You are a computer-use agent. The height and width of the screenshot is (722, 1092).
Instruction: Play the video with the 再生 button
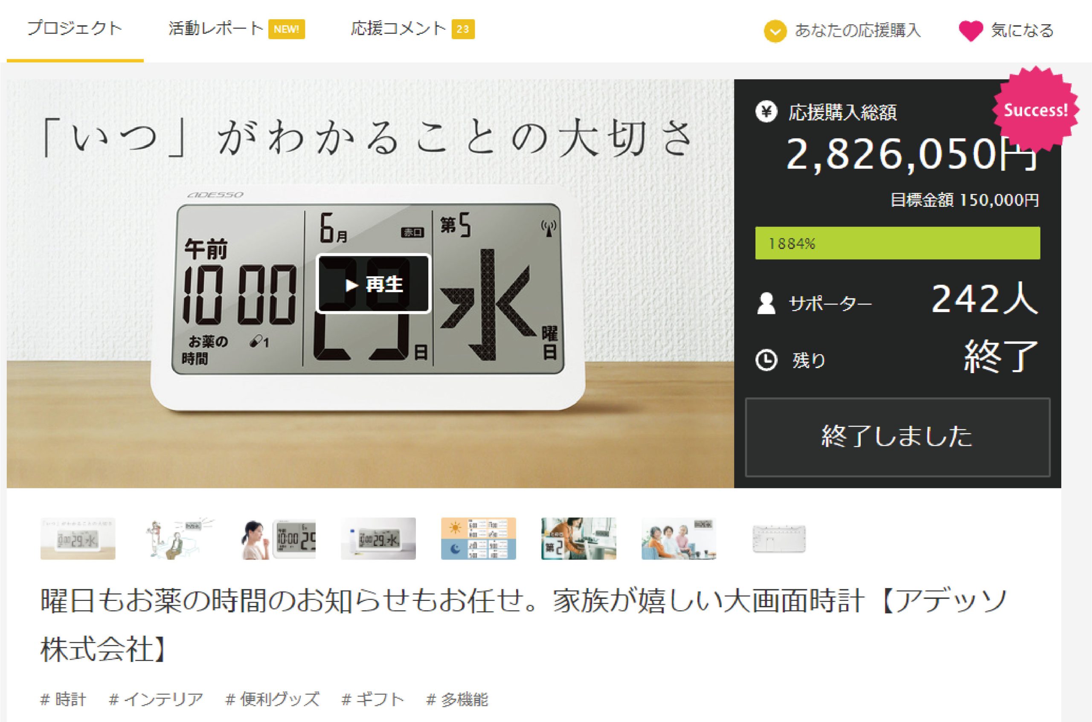point(373,284)
